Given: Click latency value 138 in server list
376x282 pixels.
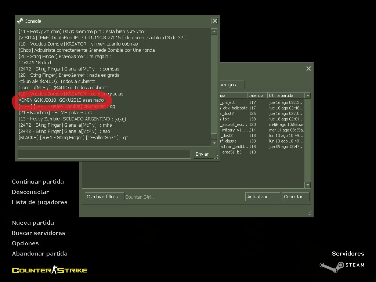Looking at the screenshot, I should pos(252,119).
